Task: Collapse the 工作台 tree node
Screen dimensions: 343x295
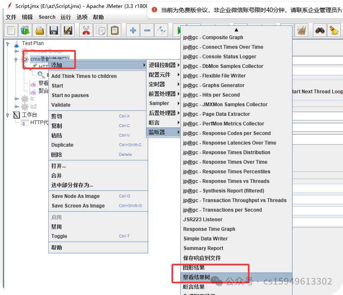Action: [8, 115]
